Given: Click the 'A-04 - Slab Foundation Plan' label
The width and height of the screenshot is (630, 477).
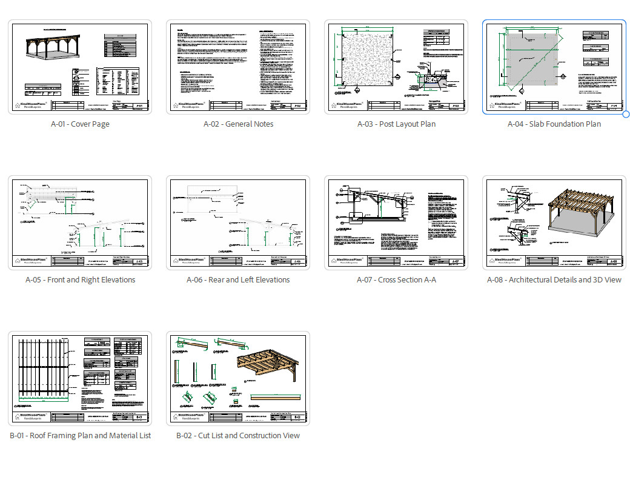Looking at the screenshot, I should 554,124.
